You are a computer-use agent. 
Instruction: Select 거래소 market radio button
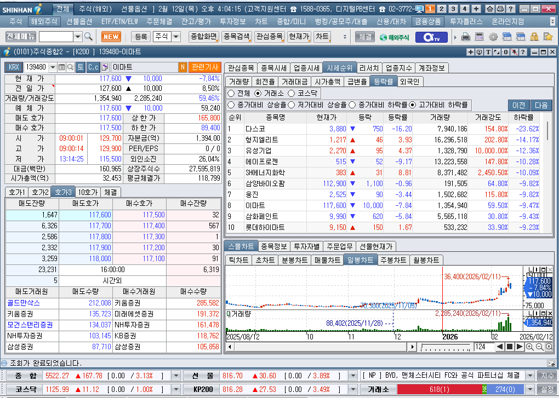(x=258, y=93)
